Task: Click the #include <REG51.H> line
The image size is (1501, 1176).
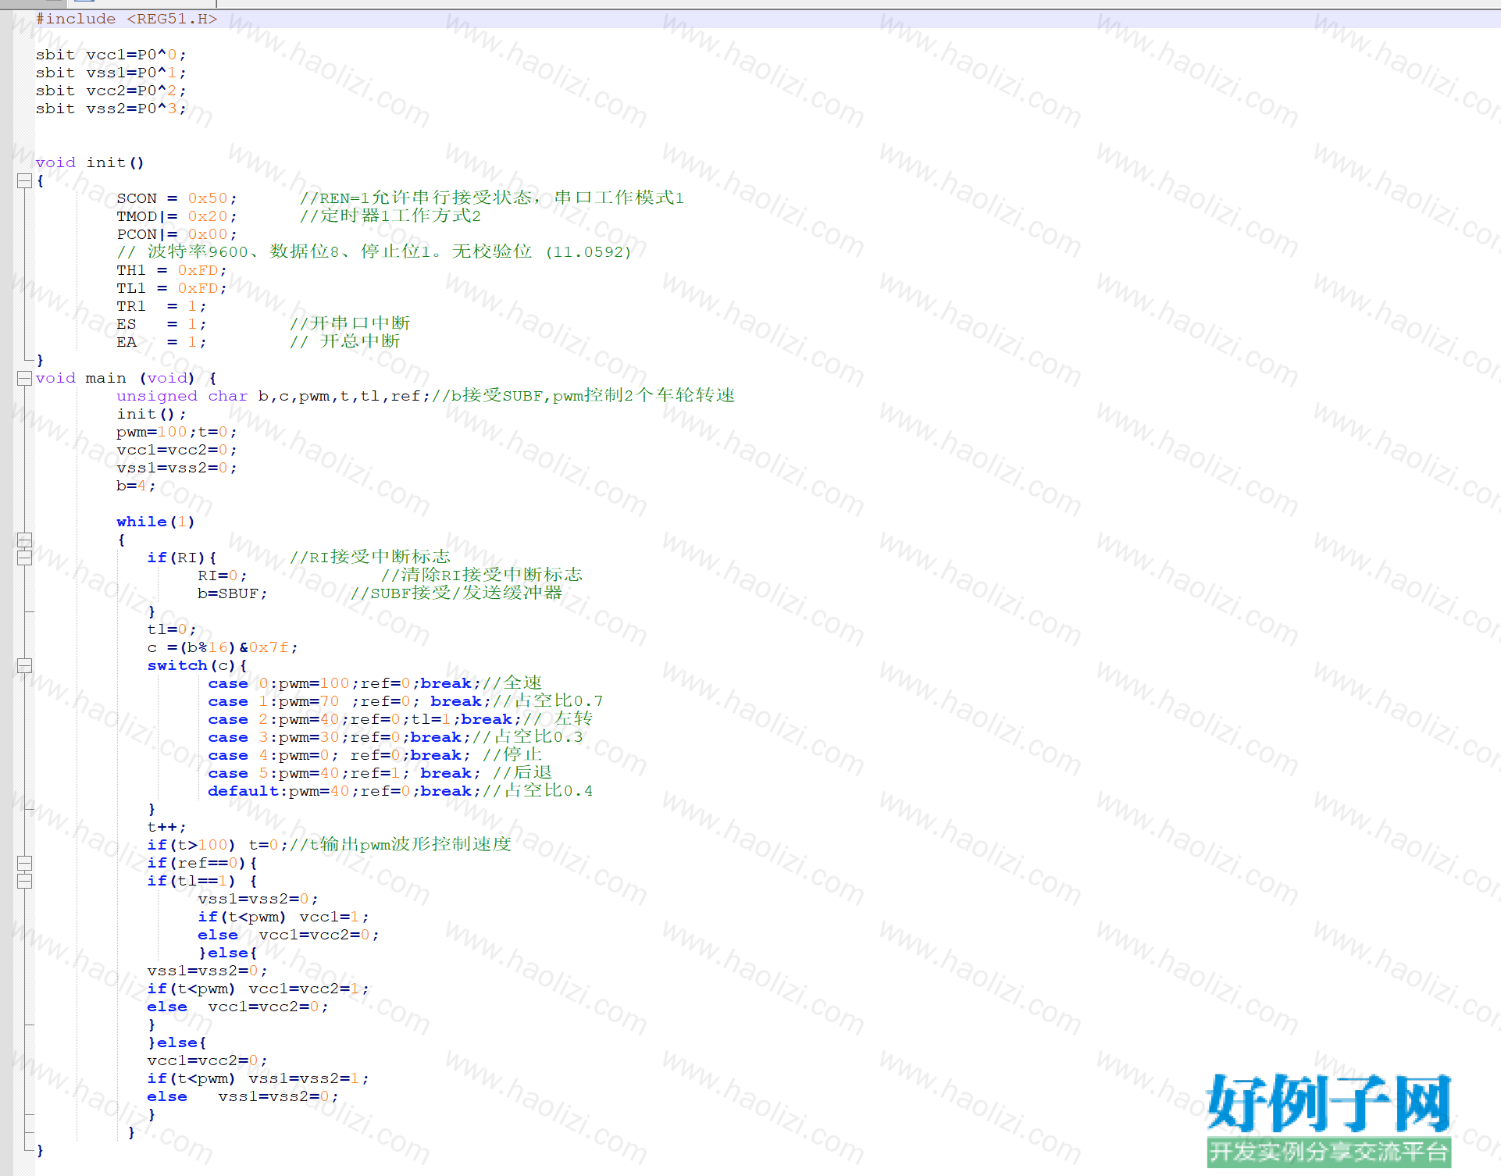Action: pyautogui.click(x=127, y=19)
